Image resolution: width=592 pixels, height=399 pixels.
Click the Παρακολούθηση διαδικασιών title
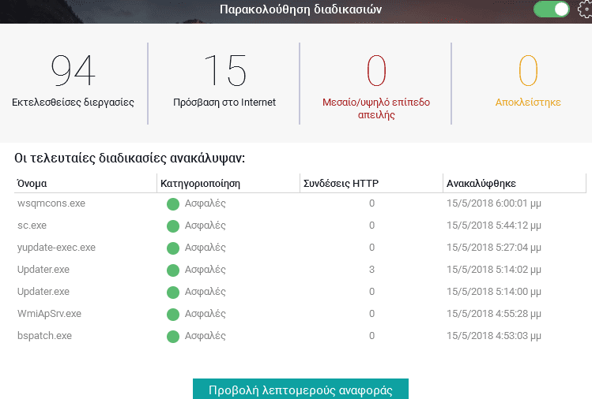(x=300, y=9)
